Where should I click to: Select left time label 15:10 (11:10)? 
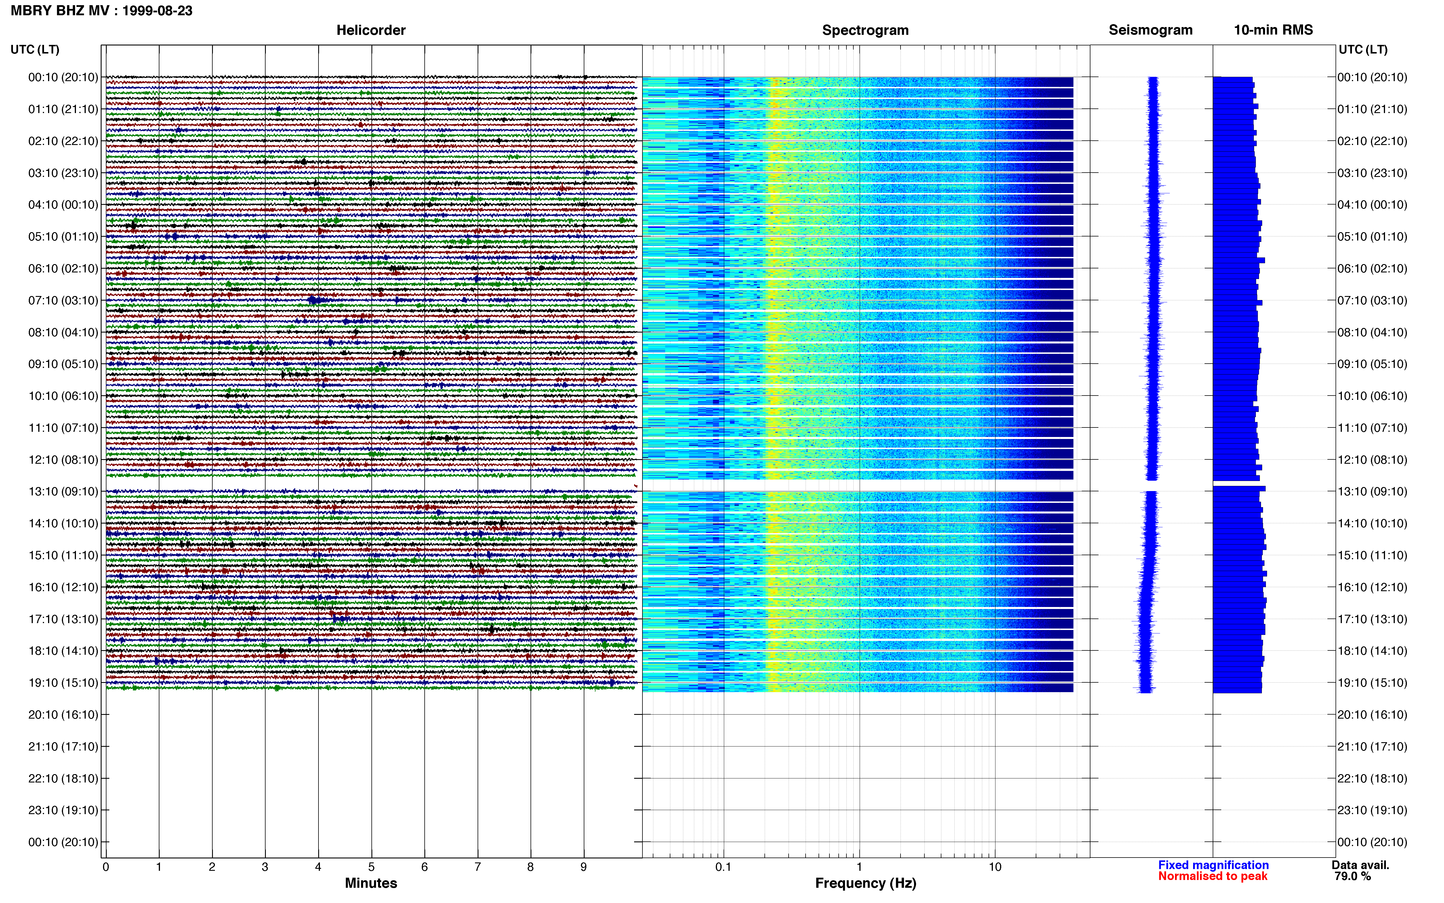63,555
